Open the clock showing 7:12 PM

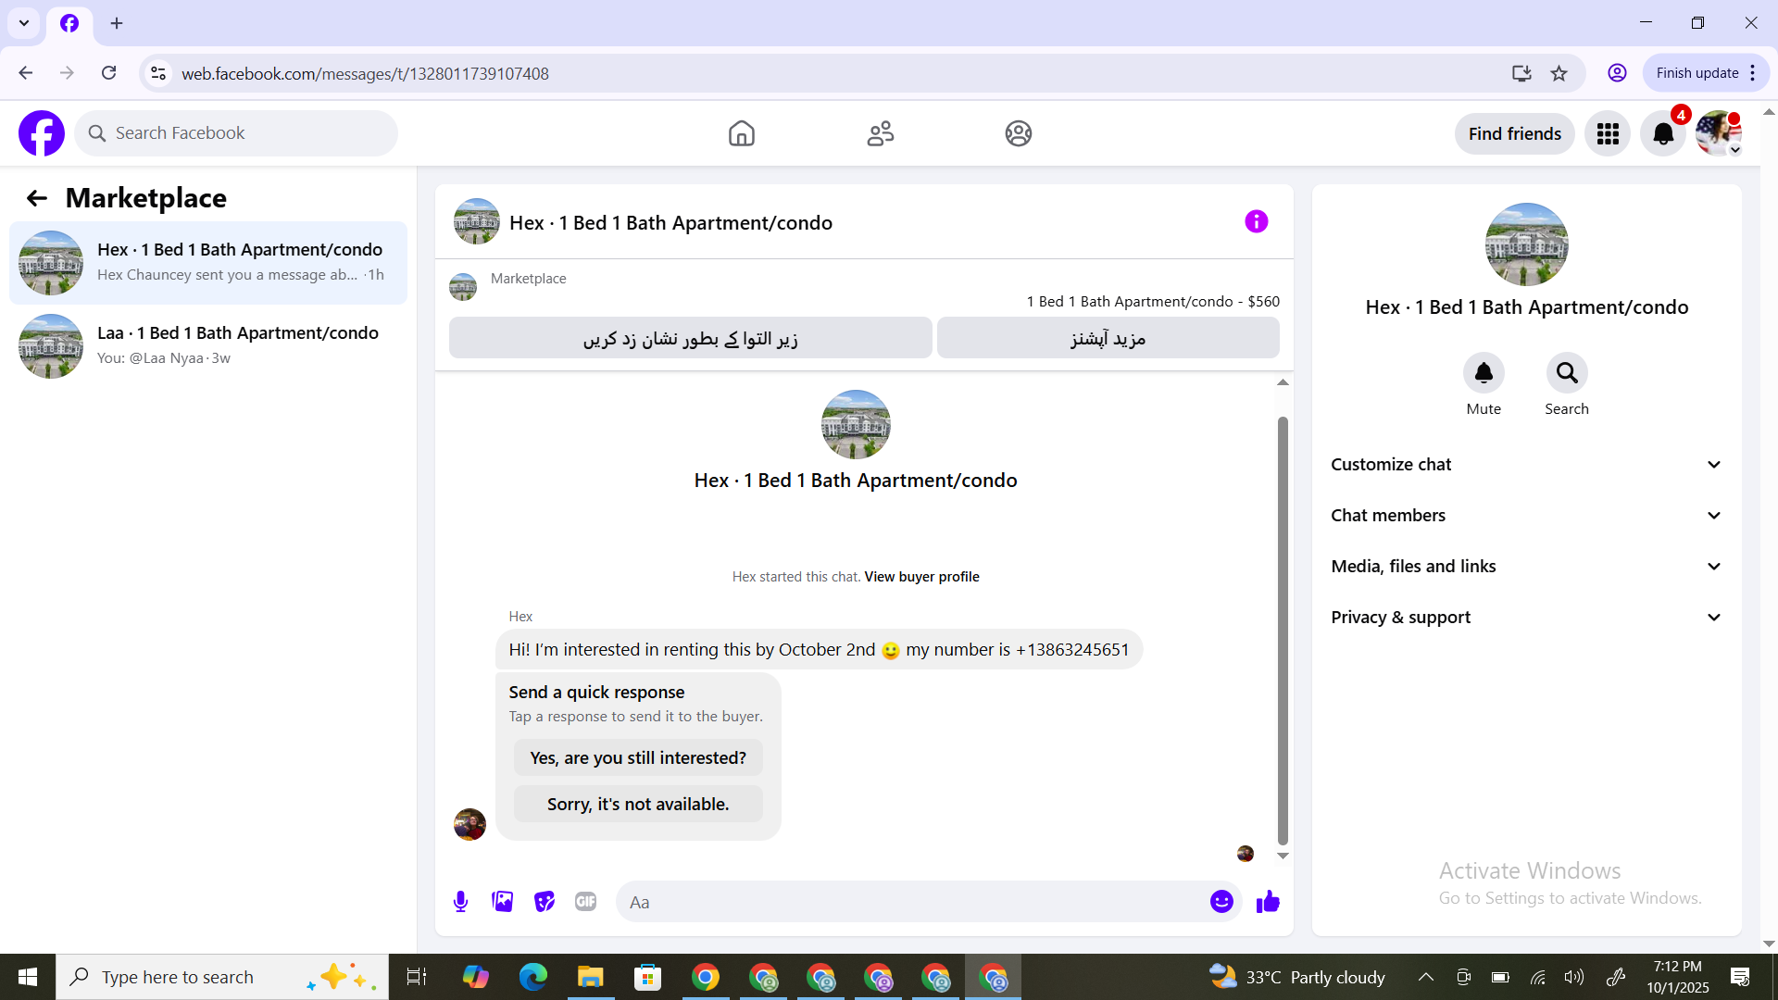[x=1678, y=977]
